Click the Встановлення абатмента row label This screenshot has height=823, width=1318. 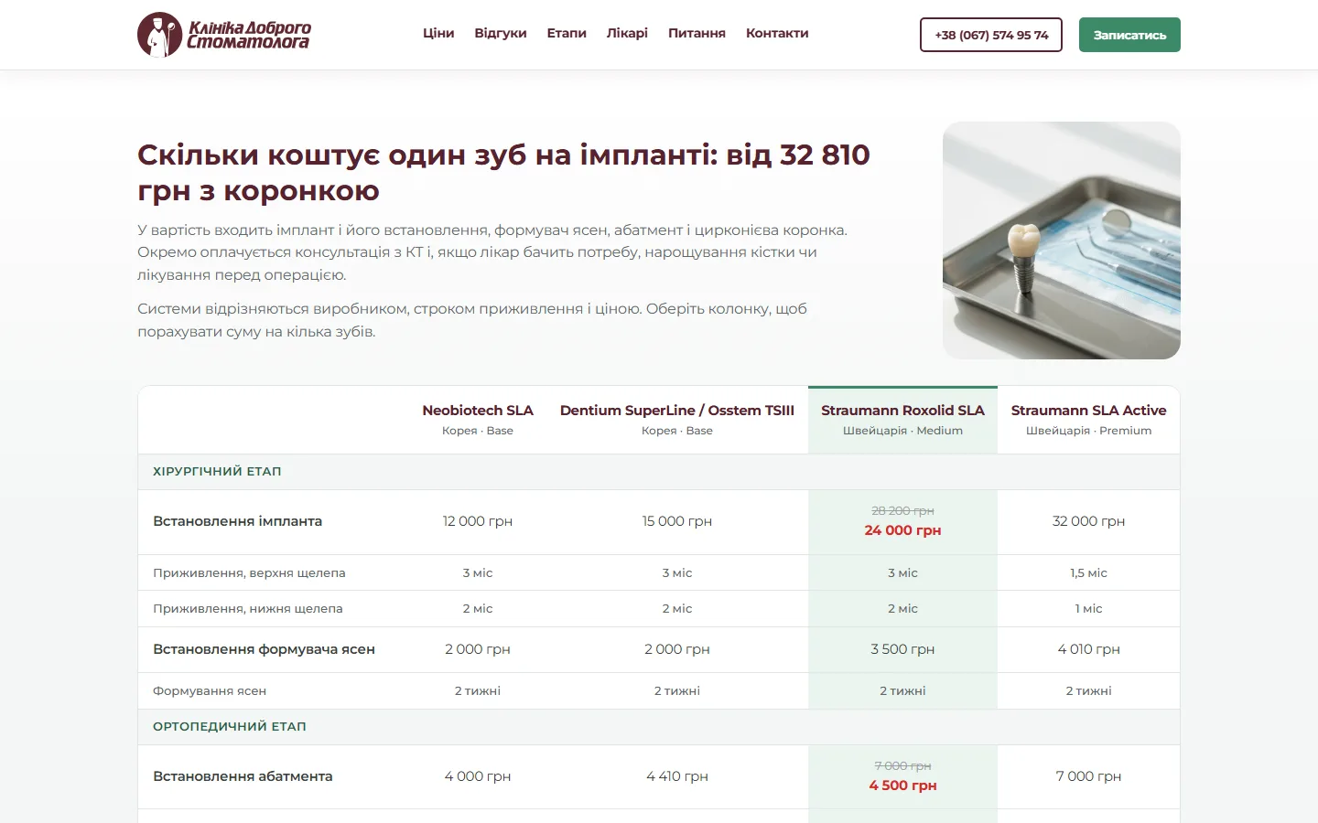pos(243,776)
